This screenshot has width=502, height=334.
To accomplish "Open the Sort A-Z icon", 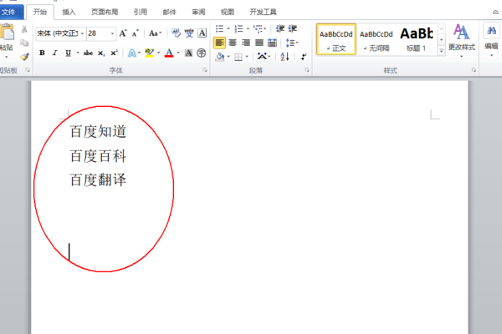I will 284,57.
